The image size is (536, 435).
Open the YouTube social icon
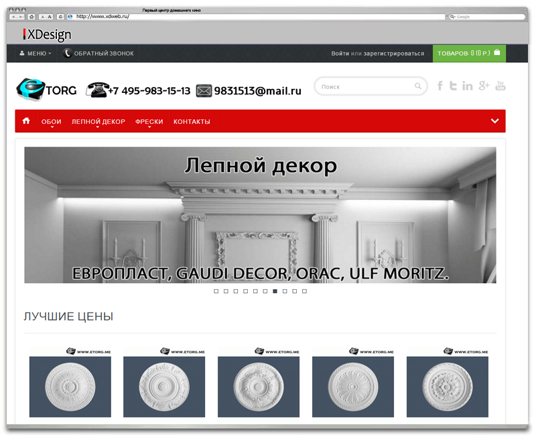pyautogui.click(x=500, y=86)
